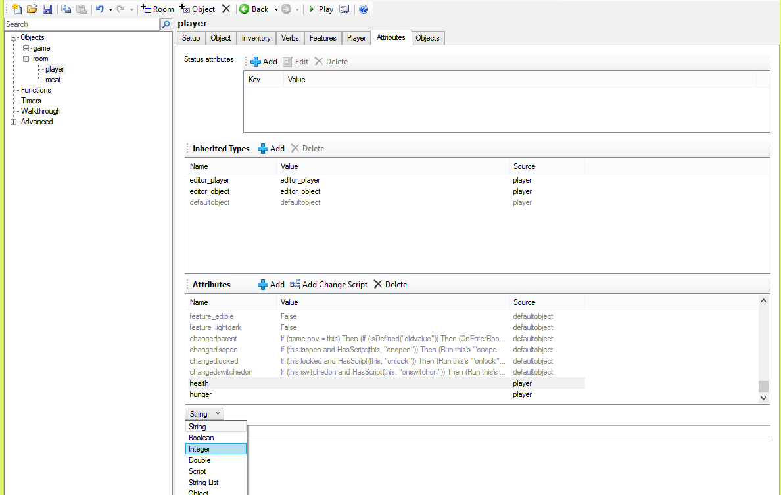Viewport: 781px width, 495px height.
Task: Click the Copy icon in the toolbar
Action: point(66,9)
